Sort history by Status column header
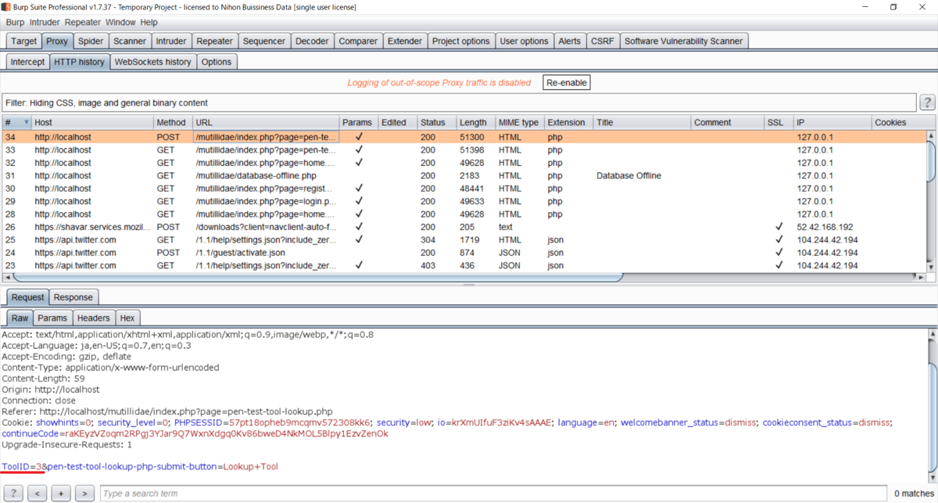The height and width of the screenshot is (503, 938). click(436, 123)
